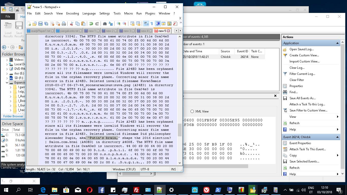Viewport: 347px width, 195px height.
Task: Click the Cut scissors icon
Action: pos(71,24)
